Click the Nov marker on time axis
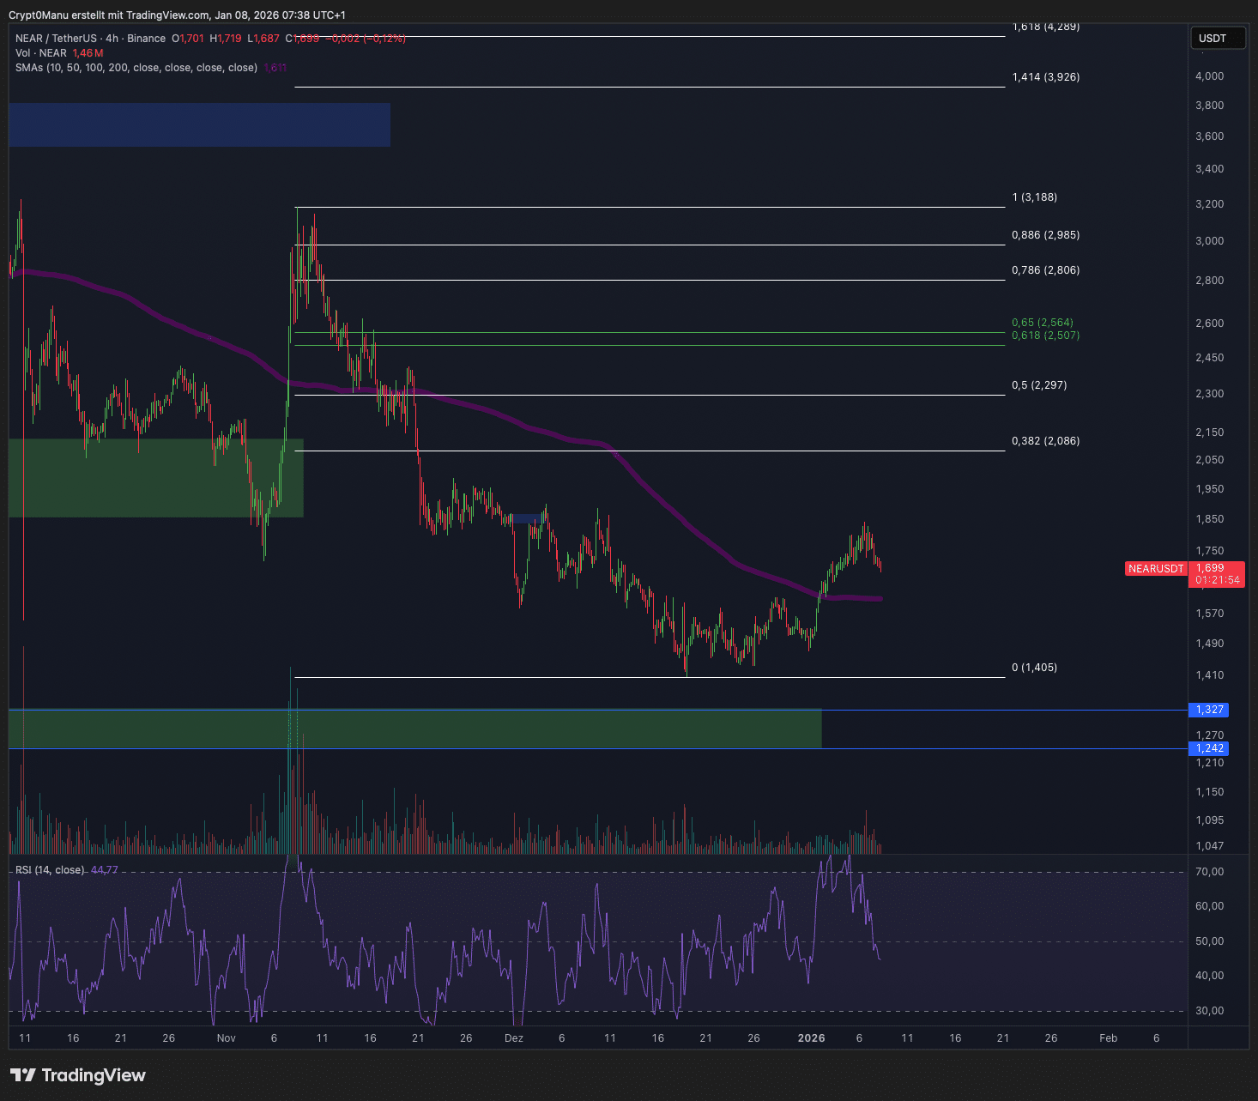The height and width of the screenshot is (1101, 1258). pyautogui.click(x=227, y=1038)
